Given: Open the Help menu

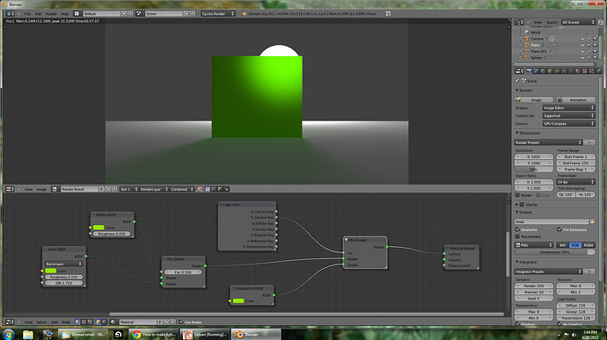Looking at the screenshot, I should coord(64,13).
